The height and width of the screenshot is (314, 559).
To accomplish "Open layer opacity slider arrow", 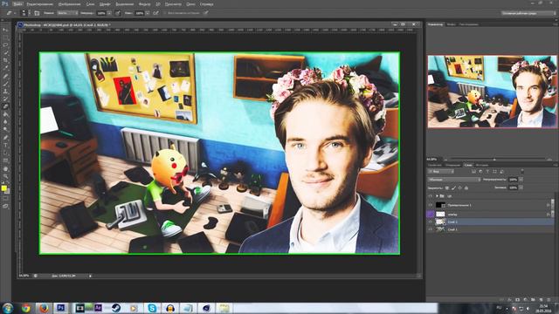I will coord(521,180).
